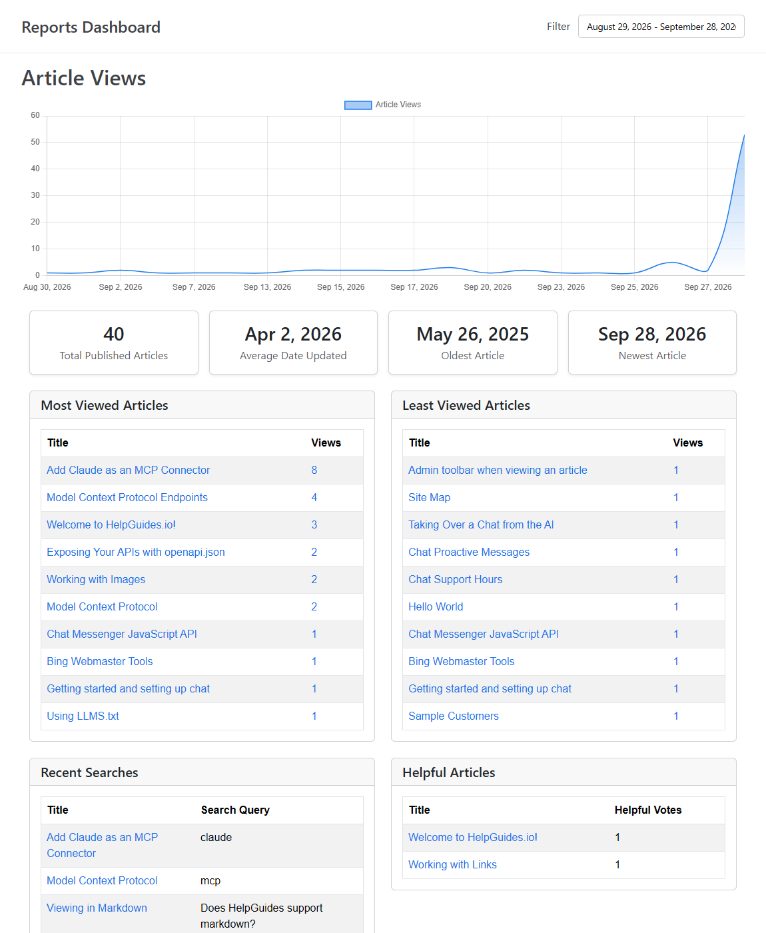Open 'Getting started and setting up chat' in Least Viewed
The width and height of the screenshot is (766, 933).
click(x=490, y=688)
